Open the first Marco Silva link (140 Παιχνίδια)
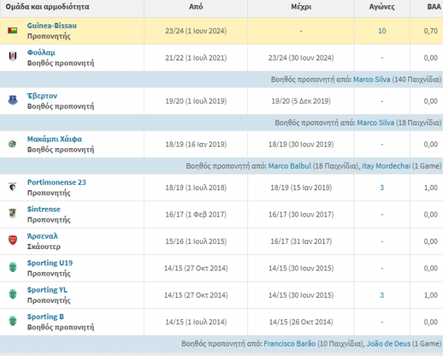Screen dimensions: 443x356 click(x=371, y=80)
